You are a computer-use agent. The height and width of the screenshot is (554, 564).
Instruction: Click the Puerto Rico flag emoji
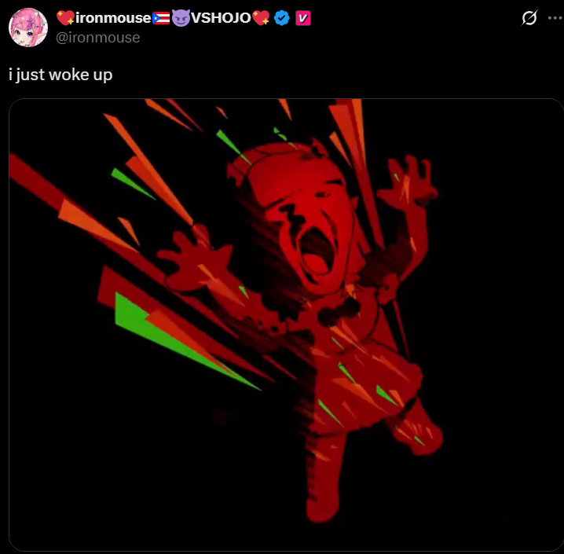click(x=161, y=18)
